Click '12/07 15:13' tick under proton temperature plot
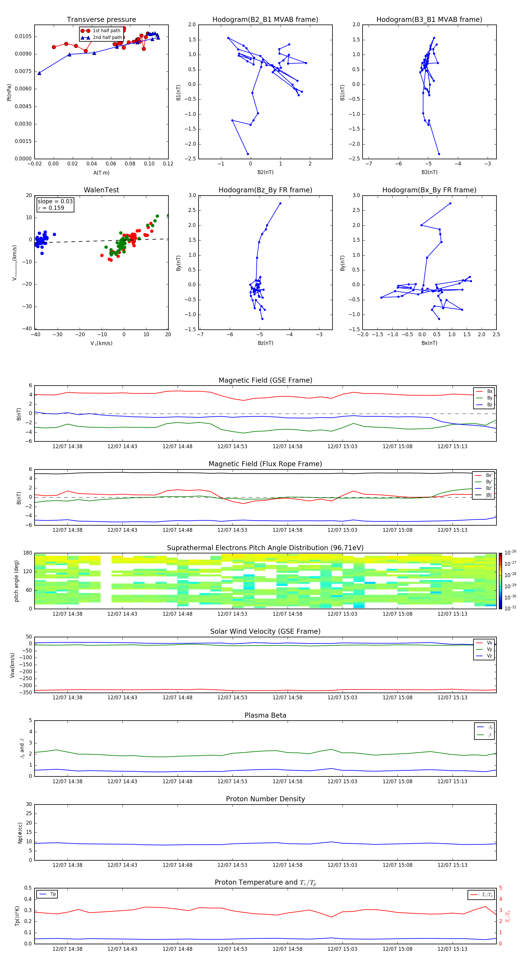This screenshot has height=975, width=531. [453, 949]
